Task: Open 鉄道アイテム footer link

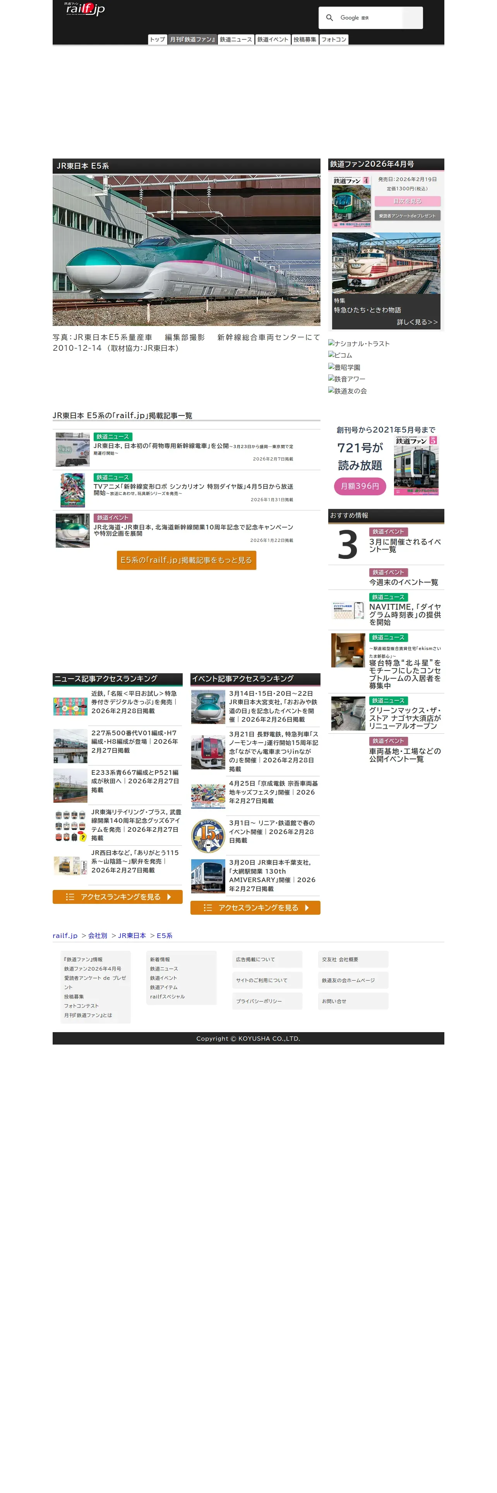Action: coord(164,987)
